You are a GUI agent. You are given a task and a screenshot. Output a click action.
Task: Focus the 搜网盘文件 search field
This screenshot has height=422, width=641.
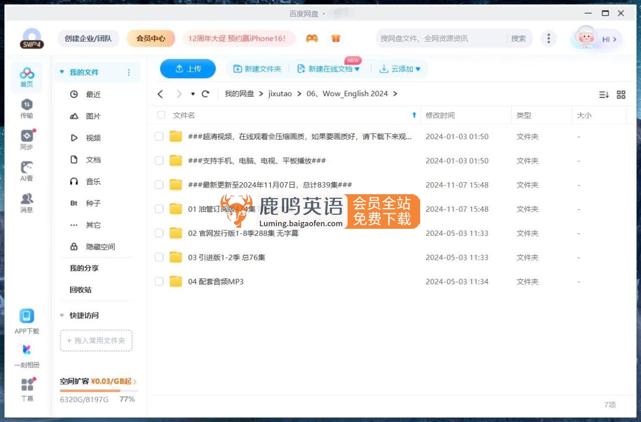point(441,39)
